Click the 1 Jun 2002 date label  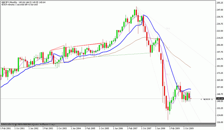33,128
